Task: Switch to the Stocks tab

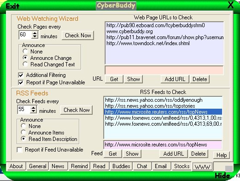Action: (x=181, y=166)
